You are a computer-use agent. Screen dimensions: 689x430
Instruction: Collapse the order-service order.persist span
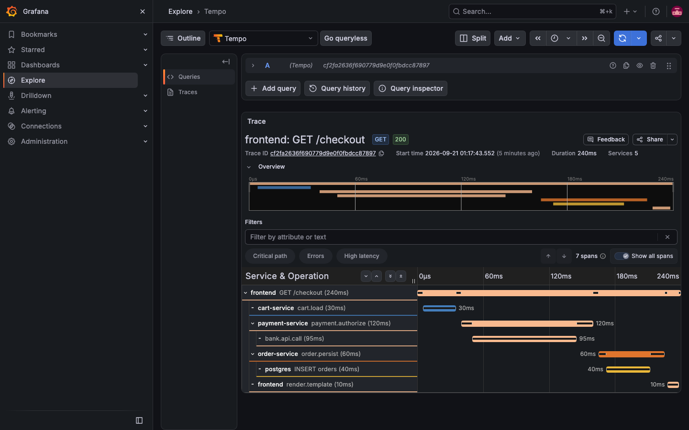pyautogui.click(x=253, y=354)
